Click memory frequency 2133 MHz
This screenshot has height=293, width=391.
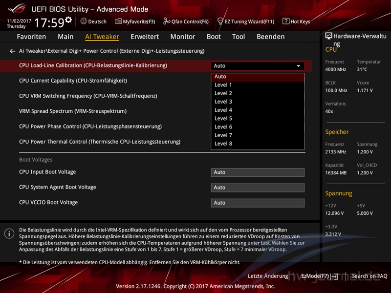tap(335, 152)
